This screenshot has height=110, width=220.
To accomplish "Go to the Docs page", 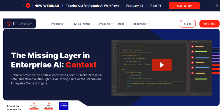I will tap(121, 24).
